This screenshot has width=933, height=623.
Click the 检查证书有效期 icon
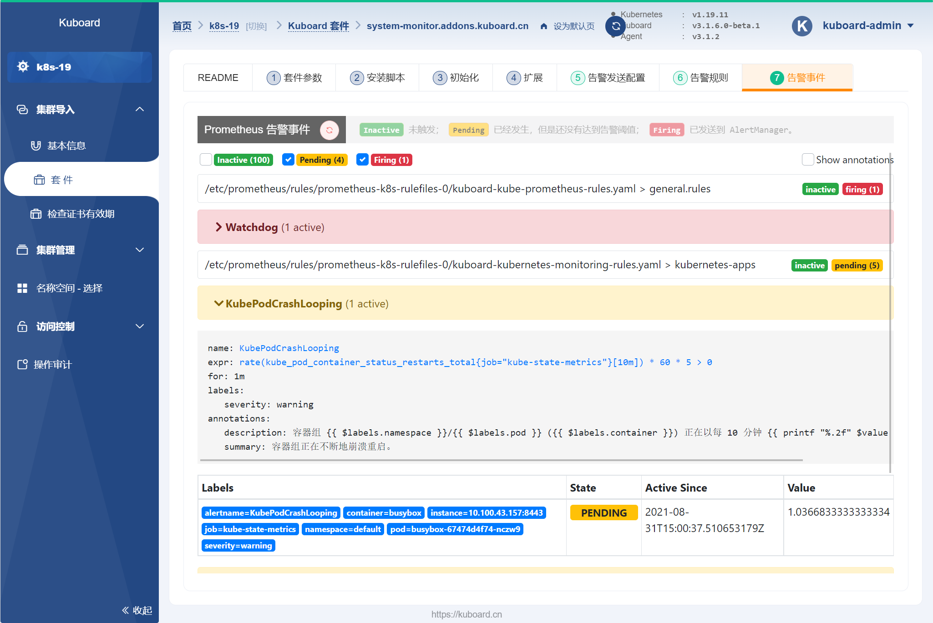36,214
